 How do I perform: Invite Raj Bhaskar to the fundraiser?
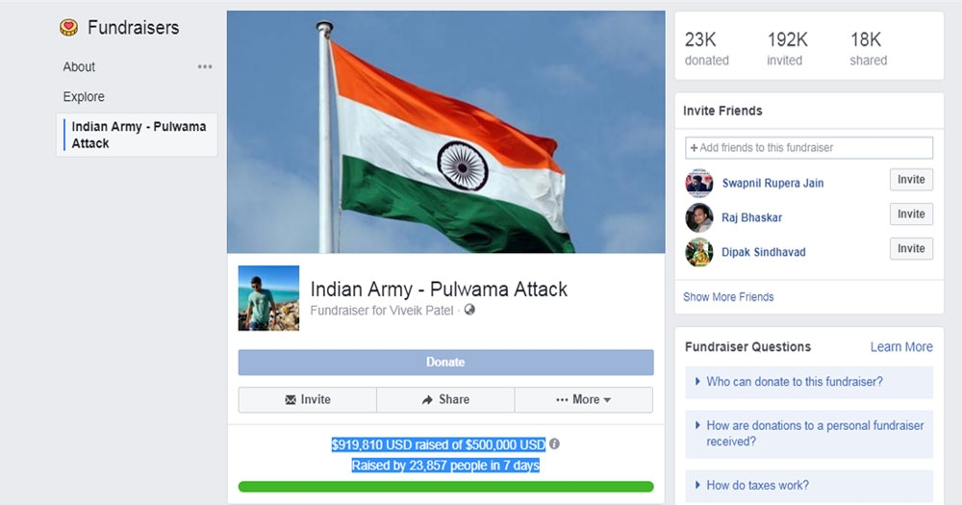(911, 215)
